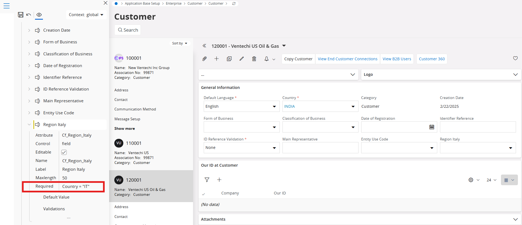
Task: Open the Validations section
Action: coord(54,209)
